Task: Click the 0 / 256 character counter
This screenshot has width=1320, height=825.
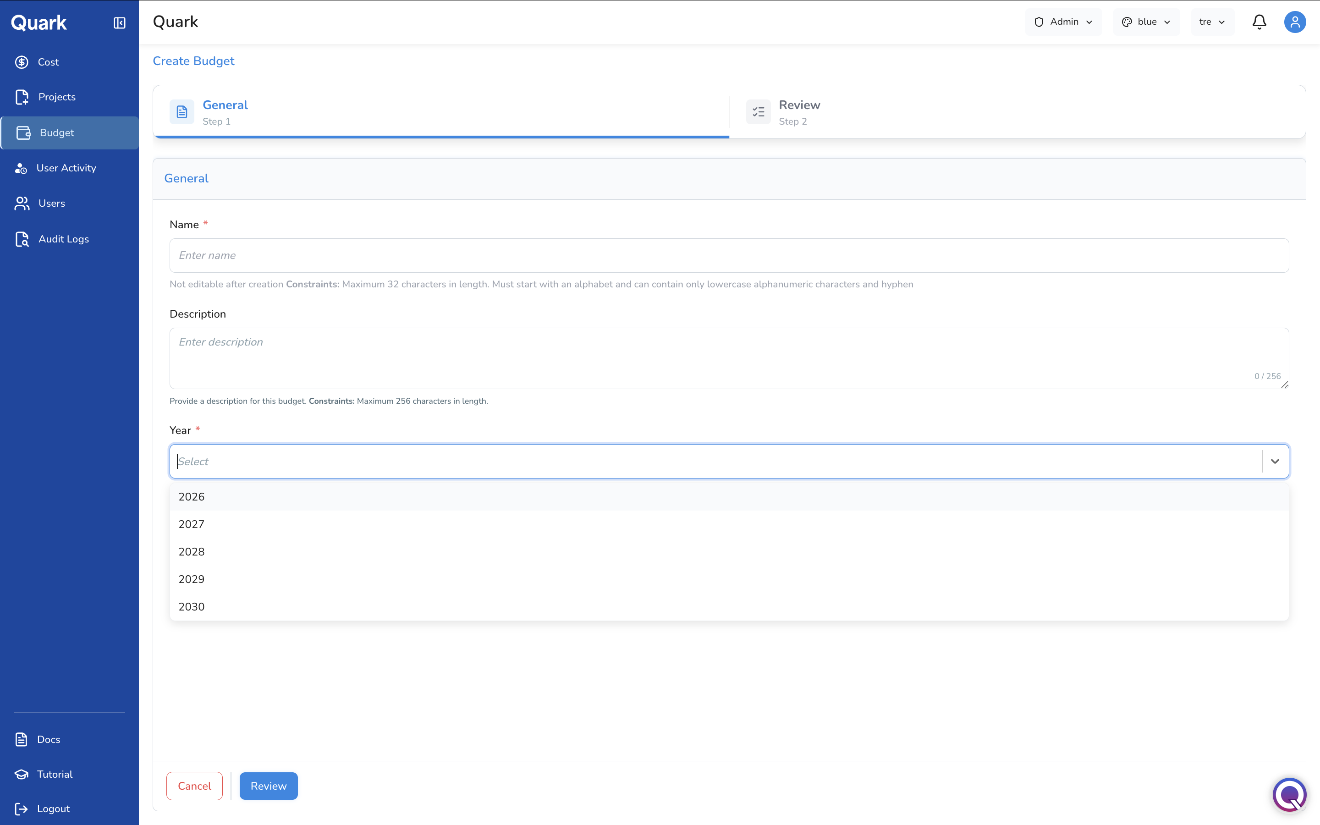Action: (1267, 376)
